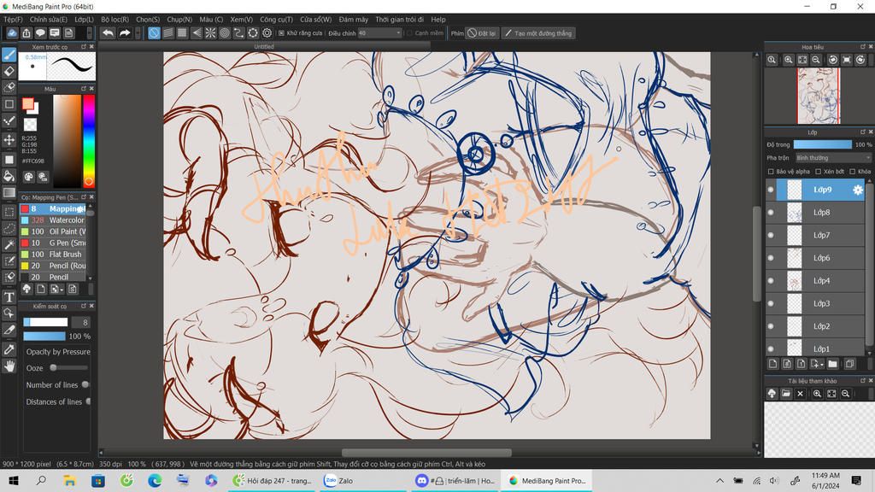Image resolution: width=875 pixels, height=492 pixels.
Task: Open snap settings gear in the toolbar
Action: point(267,33)
